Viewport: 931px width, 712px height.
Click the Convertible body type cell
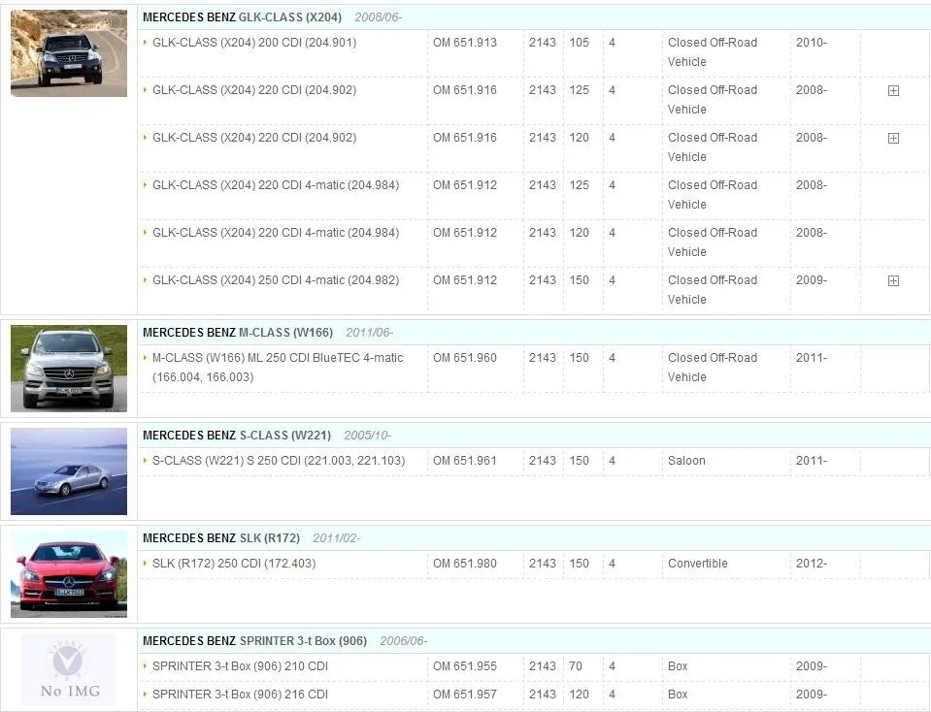pos(698,563)
